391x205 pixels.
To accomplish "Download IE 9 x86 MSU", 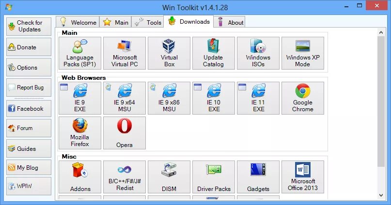I will (169, 98).
